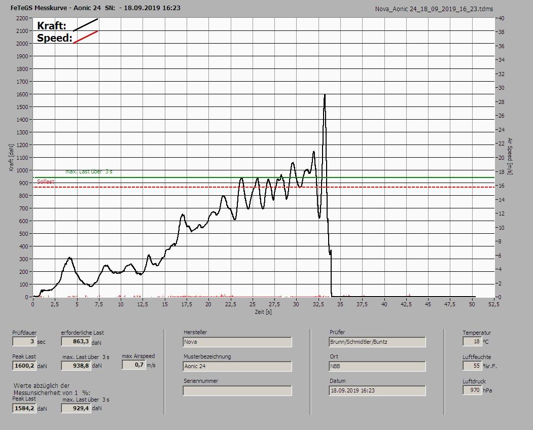Click the Prüfdauer value field showing 3
The width and height of the screenshot is (533, 430).
[x=24, y=341]
